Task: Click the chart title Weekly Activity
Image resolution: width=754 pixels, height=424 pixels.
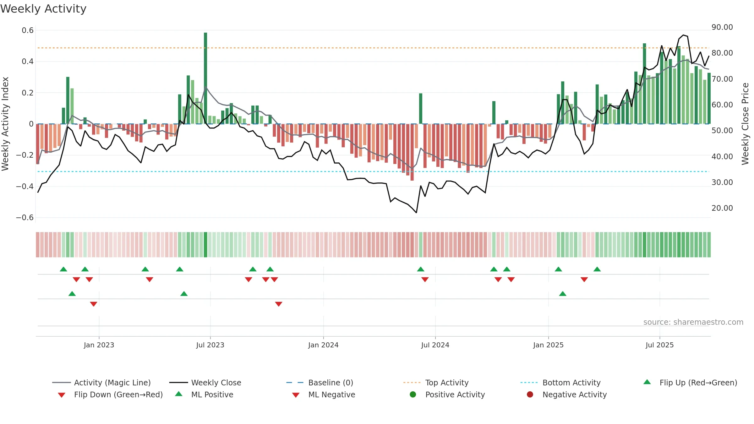Action: tap(43, 9)
